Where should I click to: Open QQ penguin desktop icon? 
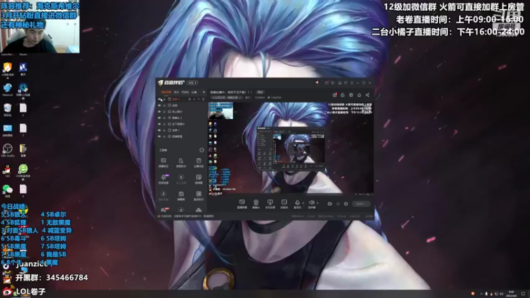tap(7, 170)
